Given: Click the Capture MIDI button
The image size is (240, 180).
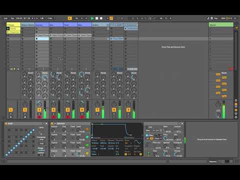Looking at the screenshot, I should [x=118, y=18].
